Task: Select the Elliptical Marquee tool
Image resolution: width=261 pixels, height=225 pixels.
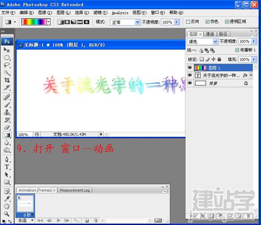Action: pos(7,57)
